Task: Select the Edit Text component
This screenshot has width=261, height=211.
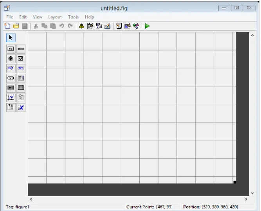Action: 11,68
